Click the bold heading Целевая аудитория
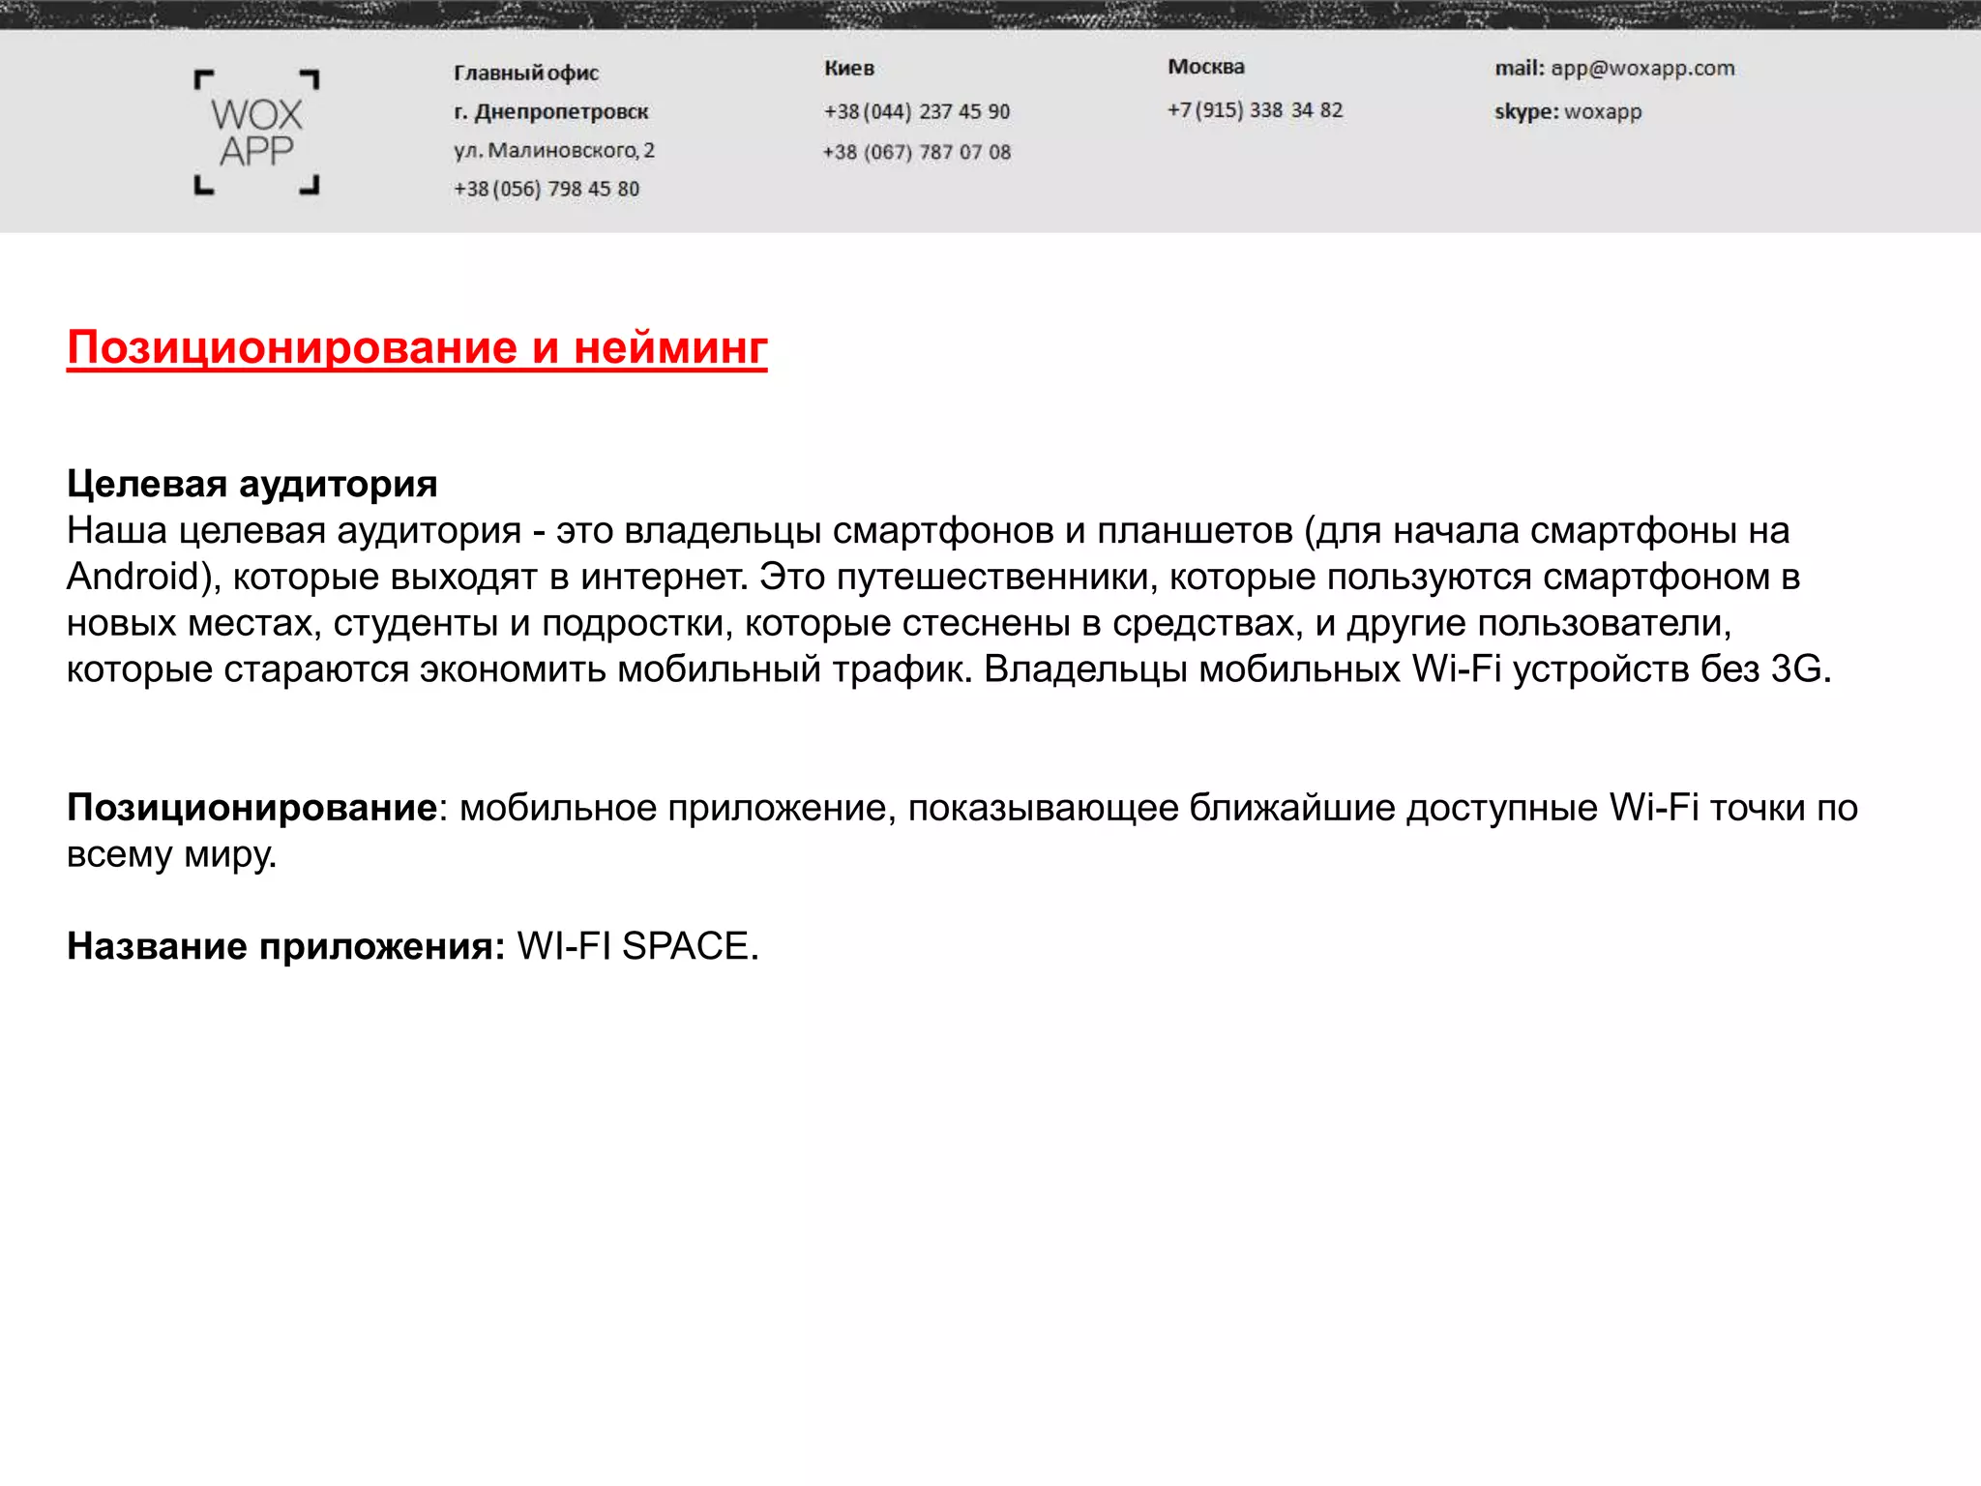This screenshot has width=1981, height=1486. [x=251, y=484]
